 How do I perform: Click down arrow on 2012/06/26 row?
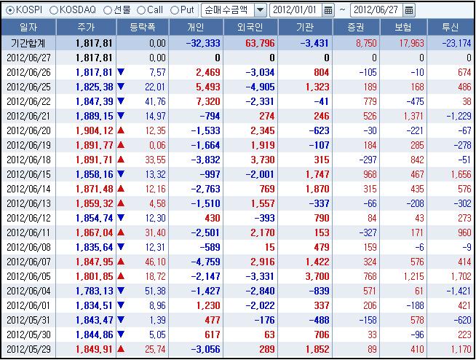point(121,72)
